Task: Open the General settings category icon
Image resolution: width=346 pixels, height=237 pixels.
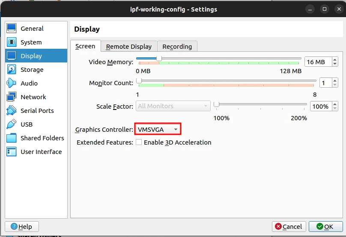Action: tap(12, 29)
